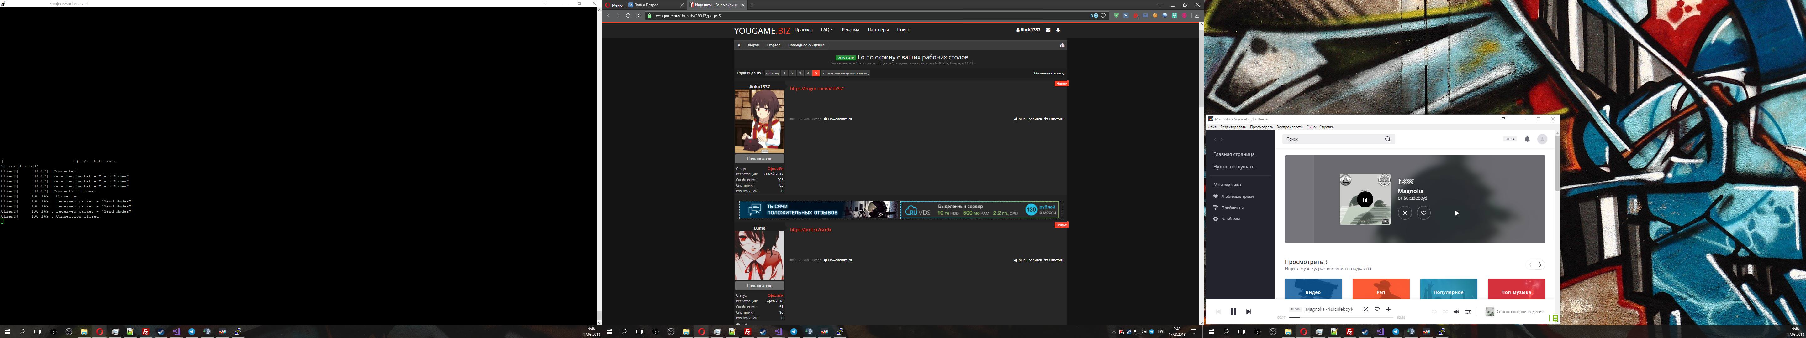1806x338 pixels.
Task: Click the round X button under Magnolia
Action: click(x=1405, y=213)
